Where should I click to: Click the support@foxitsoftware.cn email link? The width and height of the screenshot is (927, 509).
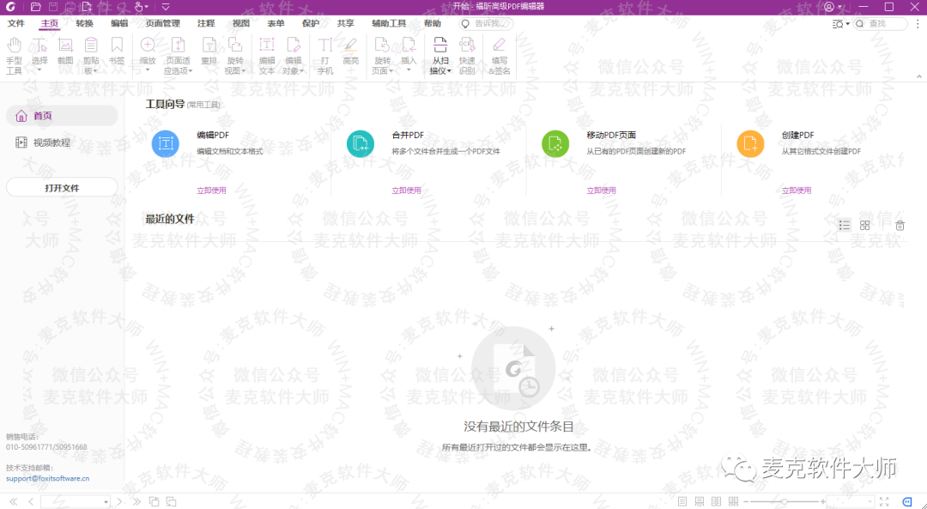click(48, 478)
